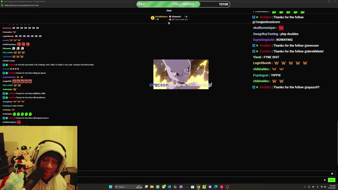Viewport: 338px width, 190px height.
Task: Click skullboneslayer's red emote in right chat
Action: (281, 28)
